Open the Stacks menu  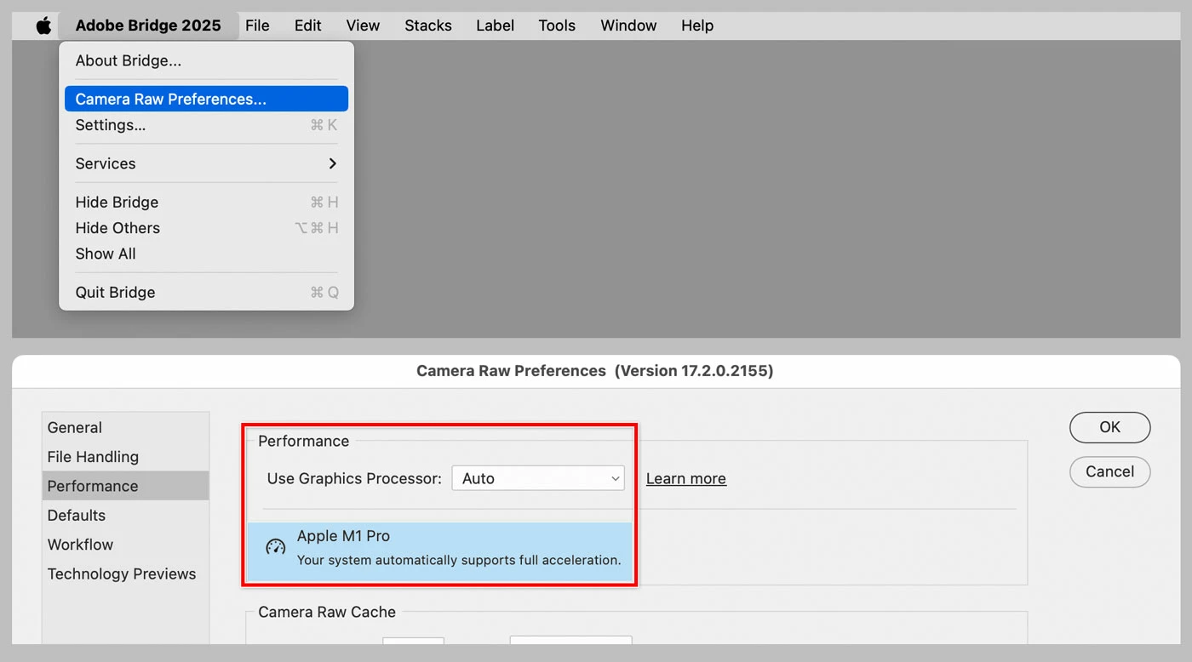click(x=428, y=26)
